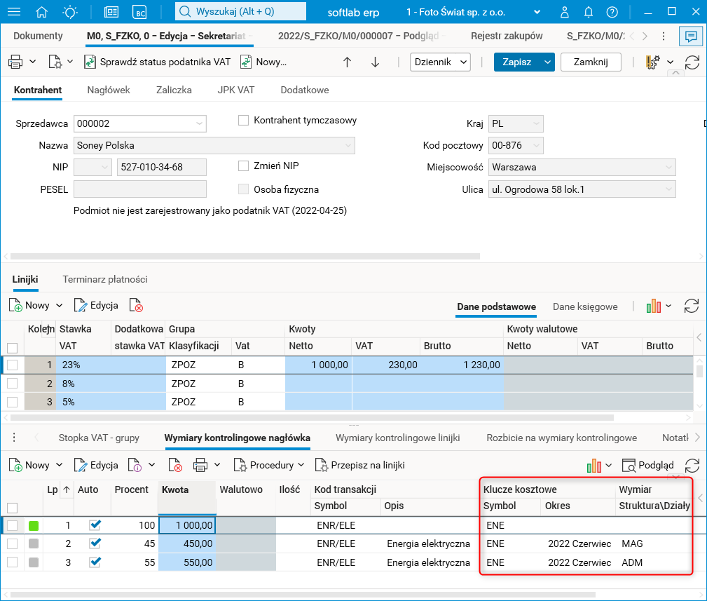Image resolution: width=707 pixels, height=601 pixels.
Task: Click Edycja in the Linijki toolbar
Action: 96,306
